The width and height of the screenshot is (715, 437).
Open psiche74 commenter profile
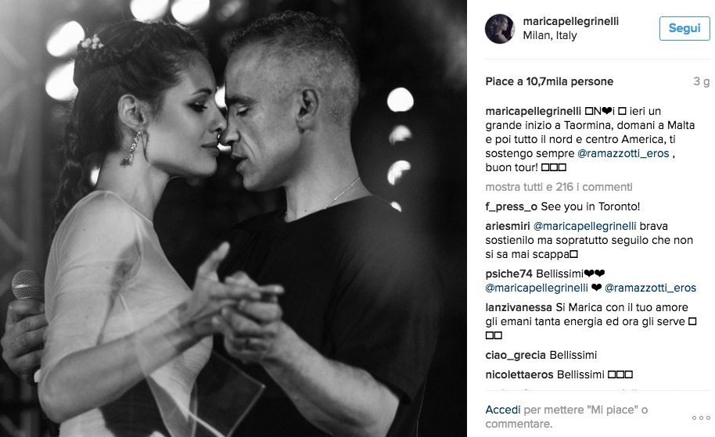click(508, 274)
